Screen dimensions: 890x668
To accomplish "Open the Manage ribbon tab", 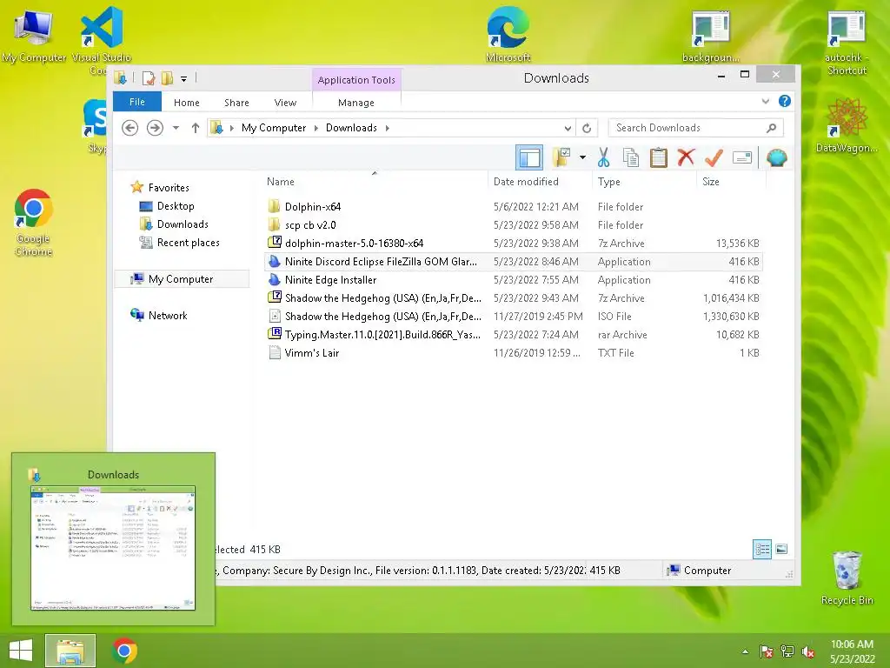I will 355,103.
